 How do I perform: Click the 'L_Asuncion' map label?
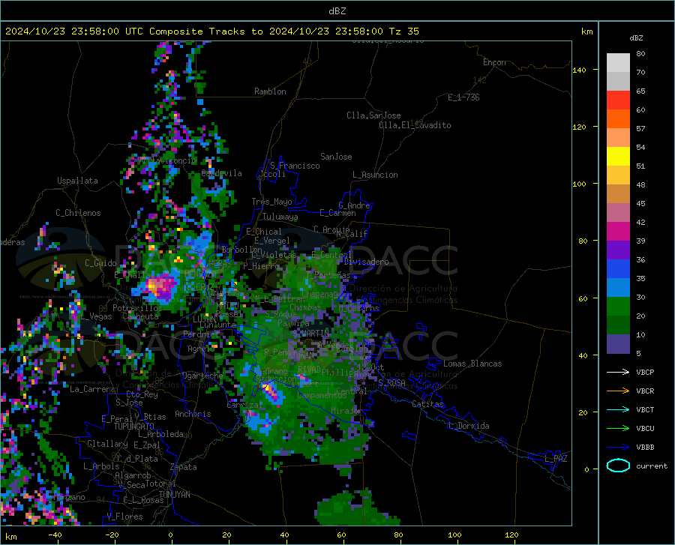375,175
